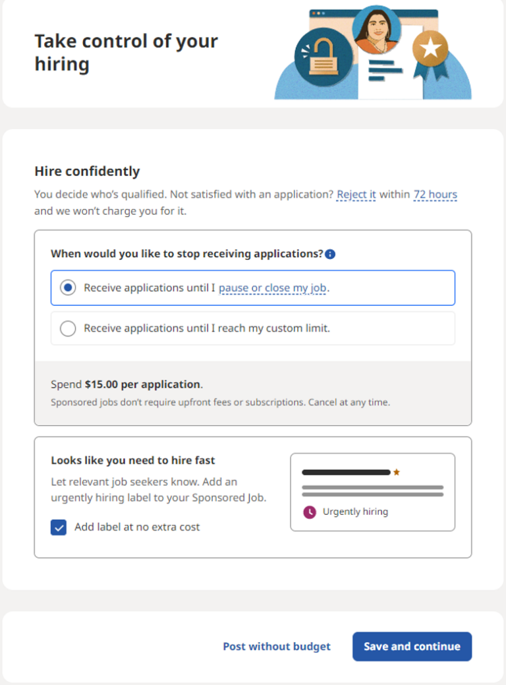Image resolution: width=506 pixels, height=685 pixels.
Task: Click the Hire confidently section heading
Action: pyautogui.click(x=87, y=171)
